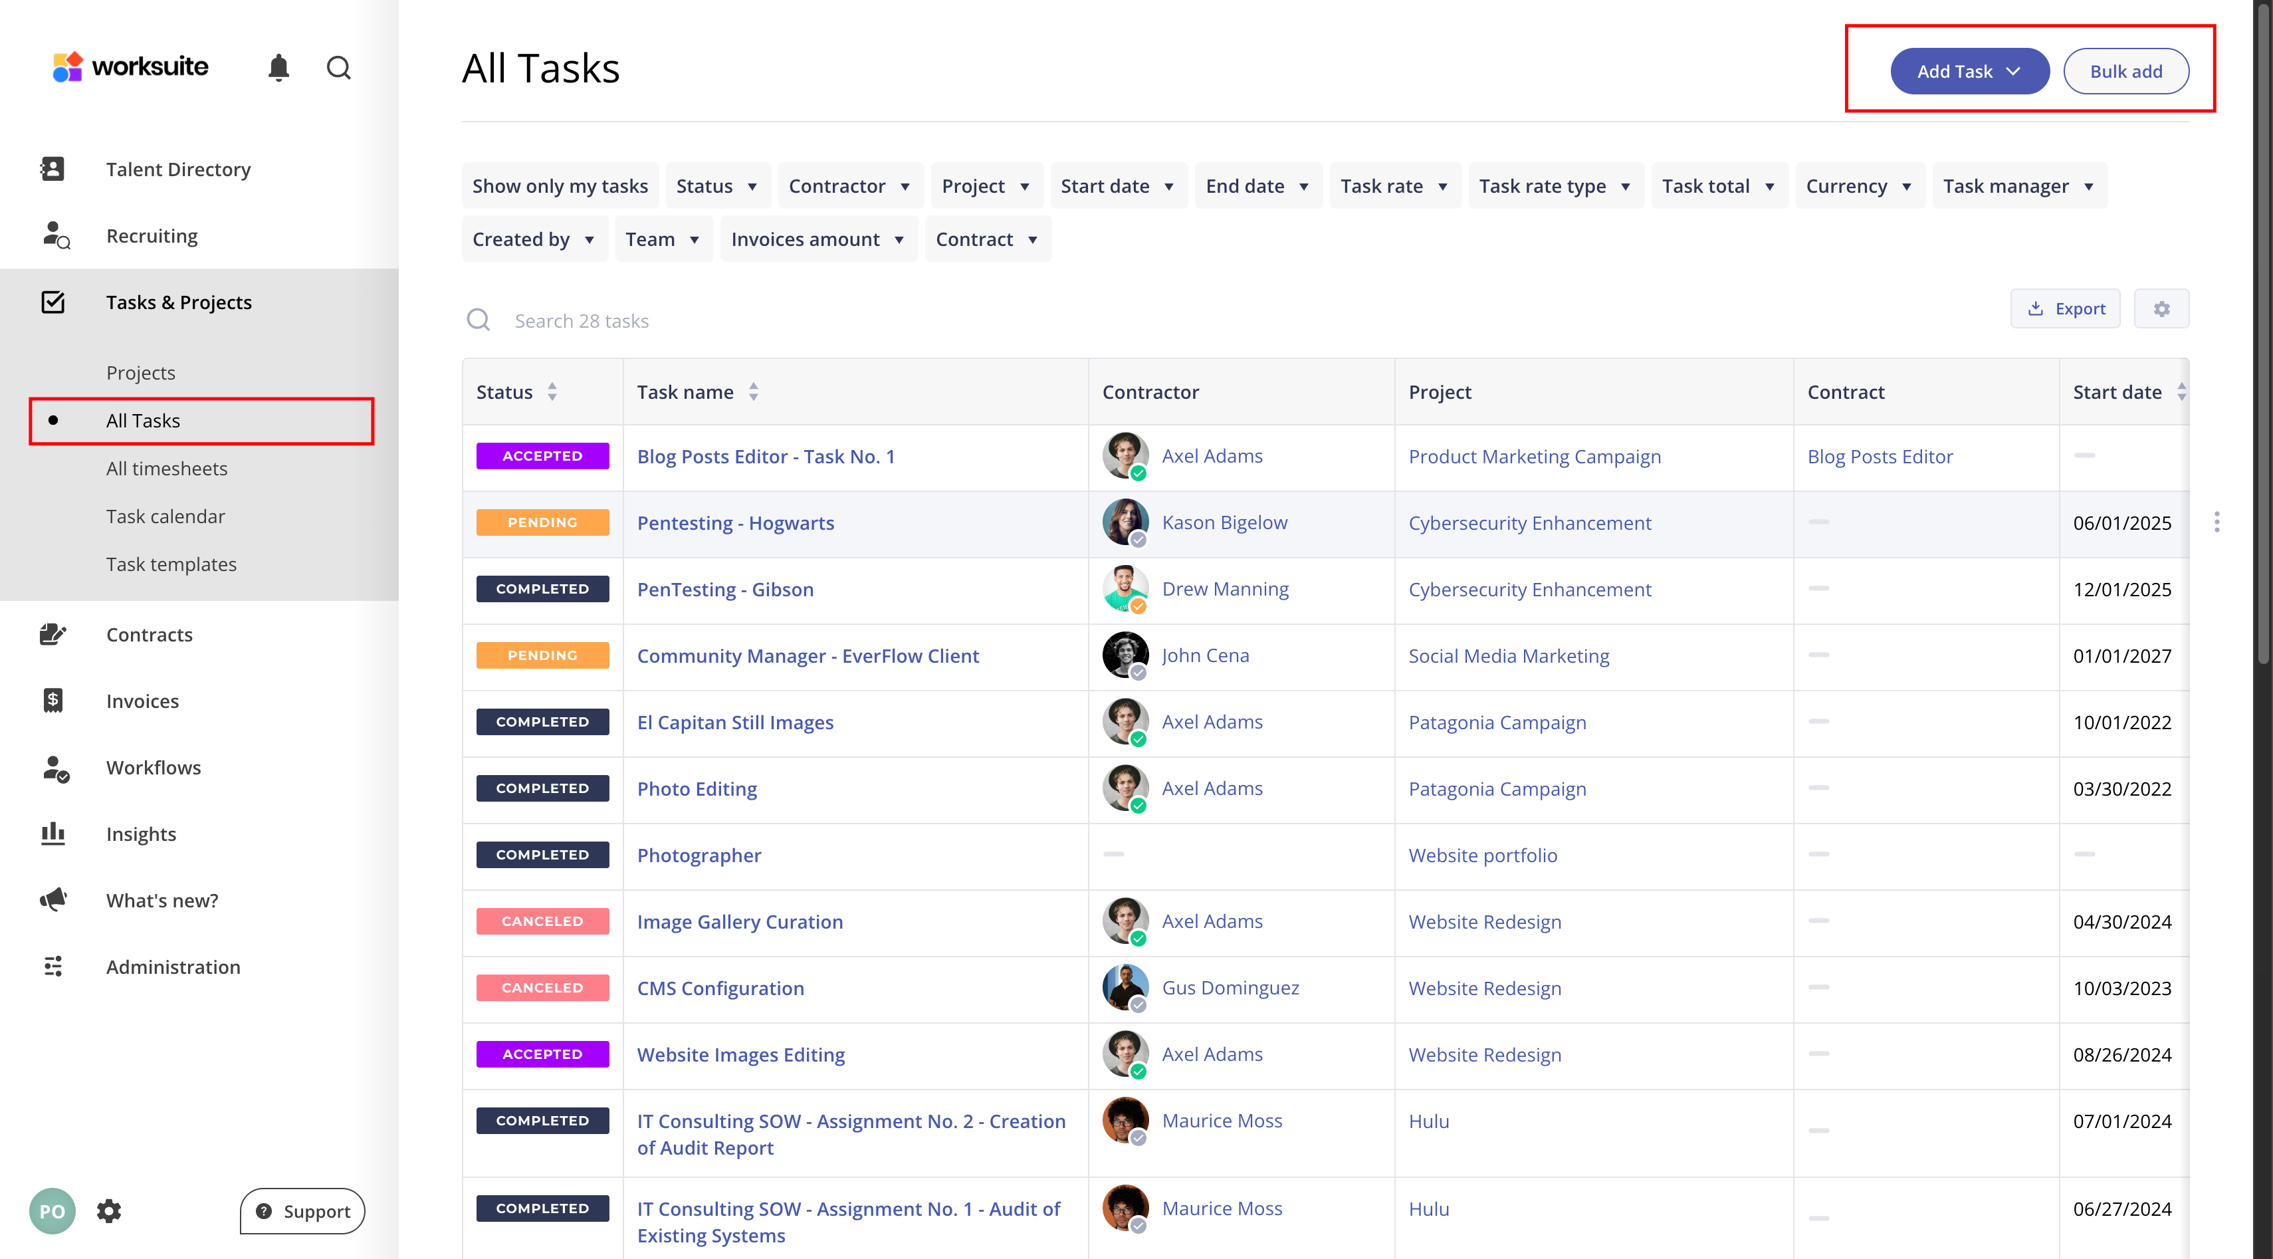Expand the Task rate type filter

1555,186
